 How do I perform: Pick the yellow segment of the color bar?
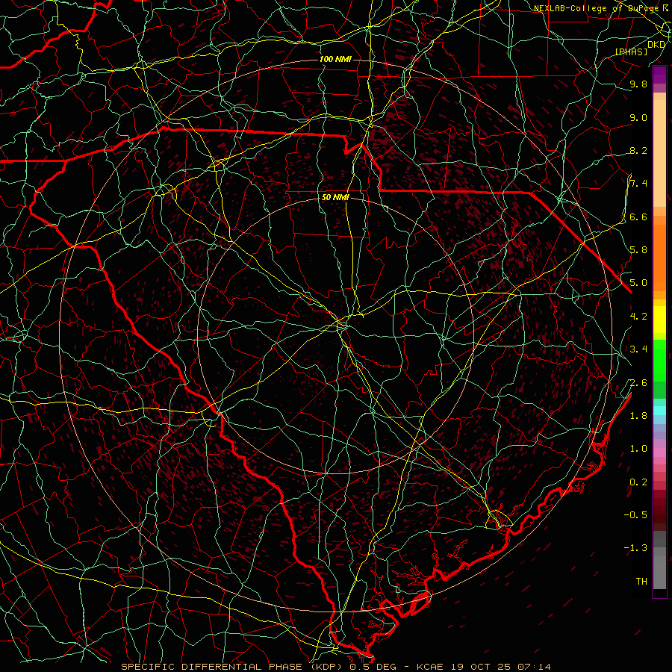(659, 320)
